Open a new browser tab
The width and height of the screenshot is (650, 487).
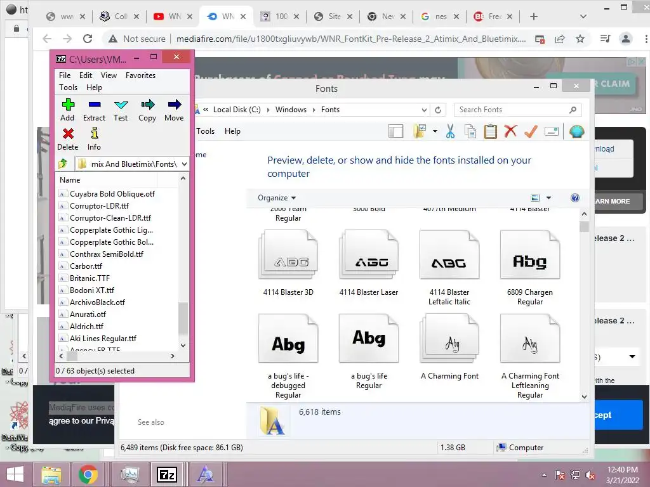(x=534, y=16)
